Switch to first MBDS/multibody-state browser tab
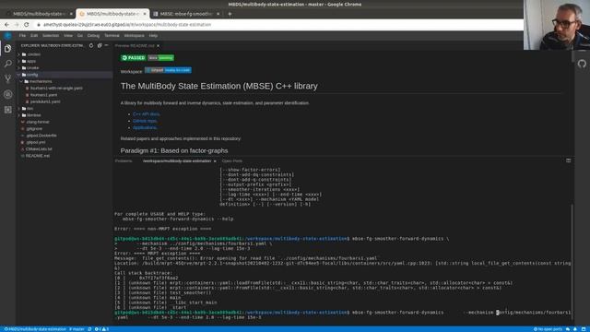The width and height of the screenshot is (590, 332). click(x=39, y=14)
